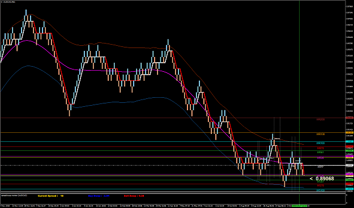
Task: Click the cyan WS100 label near the bottom
Action: tap(321, 190)
